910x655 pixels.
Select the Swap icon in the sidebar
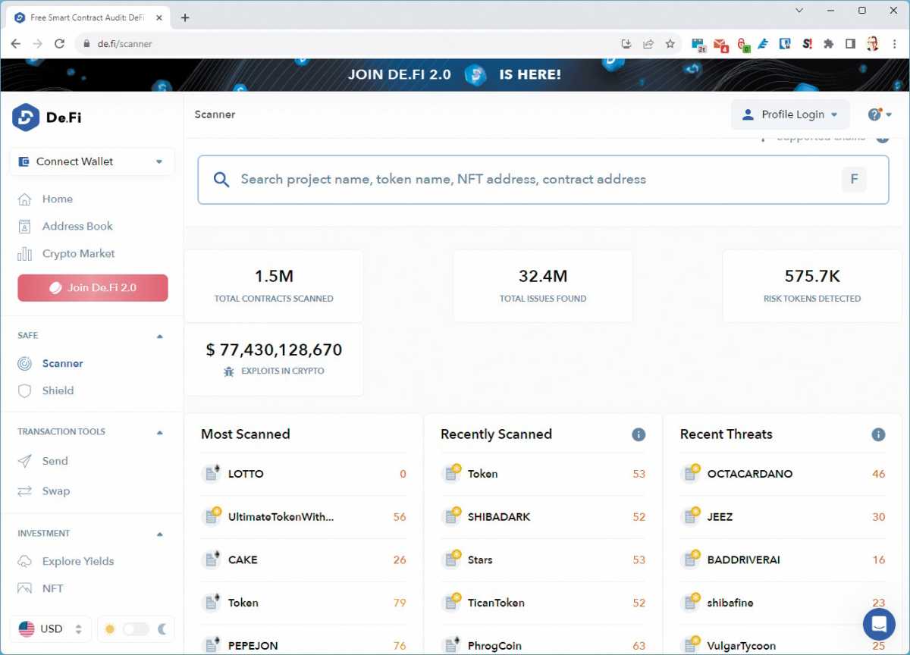click(26, 490)
